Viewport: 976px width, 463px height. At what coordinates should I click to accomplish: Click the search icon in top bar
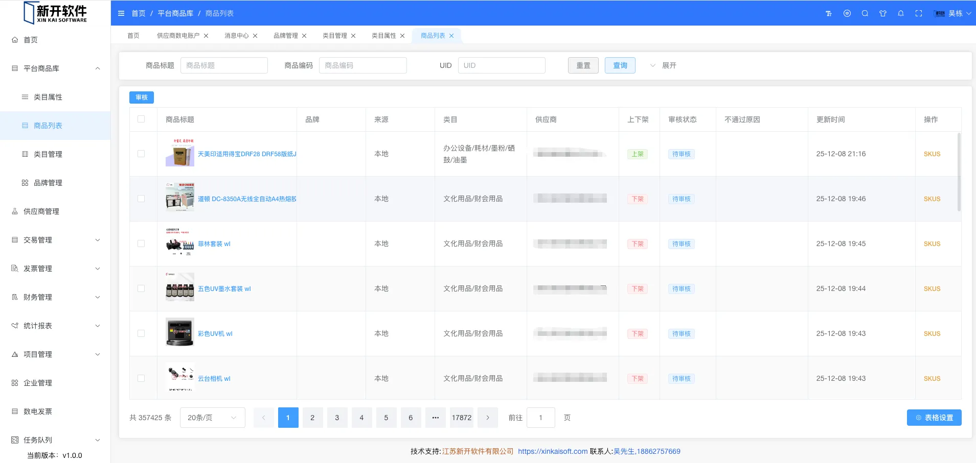coord(865,13)
